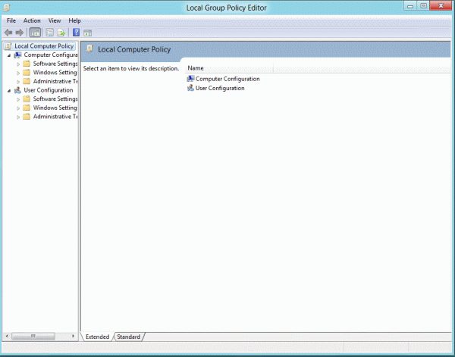Click the User Configuration person icon in tree

coord(17,90)
